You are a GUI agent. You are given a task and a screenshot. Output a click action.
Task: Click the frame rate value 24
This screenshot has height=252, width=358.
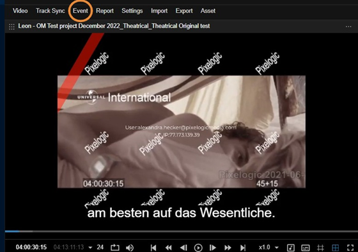[x=100, y=248]
